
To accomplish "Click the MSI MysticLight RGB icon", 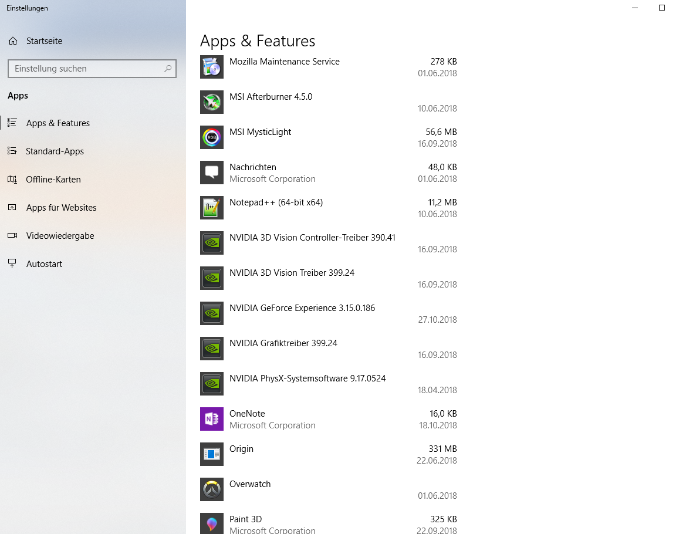I will pos(212,137).
